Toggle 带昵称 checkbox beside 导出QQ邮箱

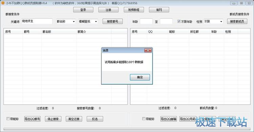click(144, 119)
